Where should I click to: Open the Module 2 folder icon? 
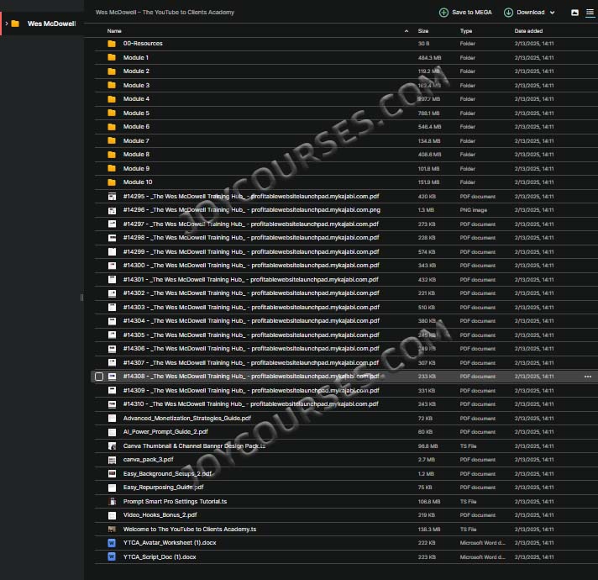click(112, 71)
